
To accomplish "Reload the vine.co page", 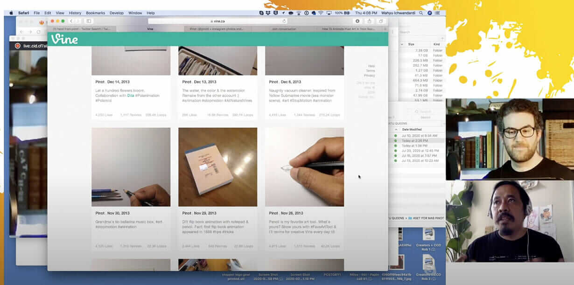I will [x=284, y=21].
